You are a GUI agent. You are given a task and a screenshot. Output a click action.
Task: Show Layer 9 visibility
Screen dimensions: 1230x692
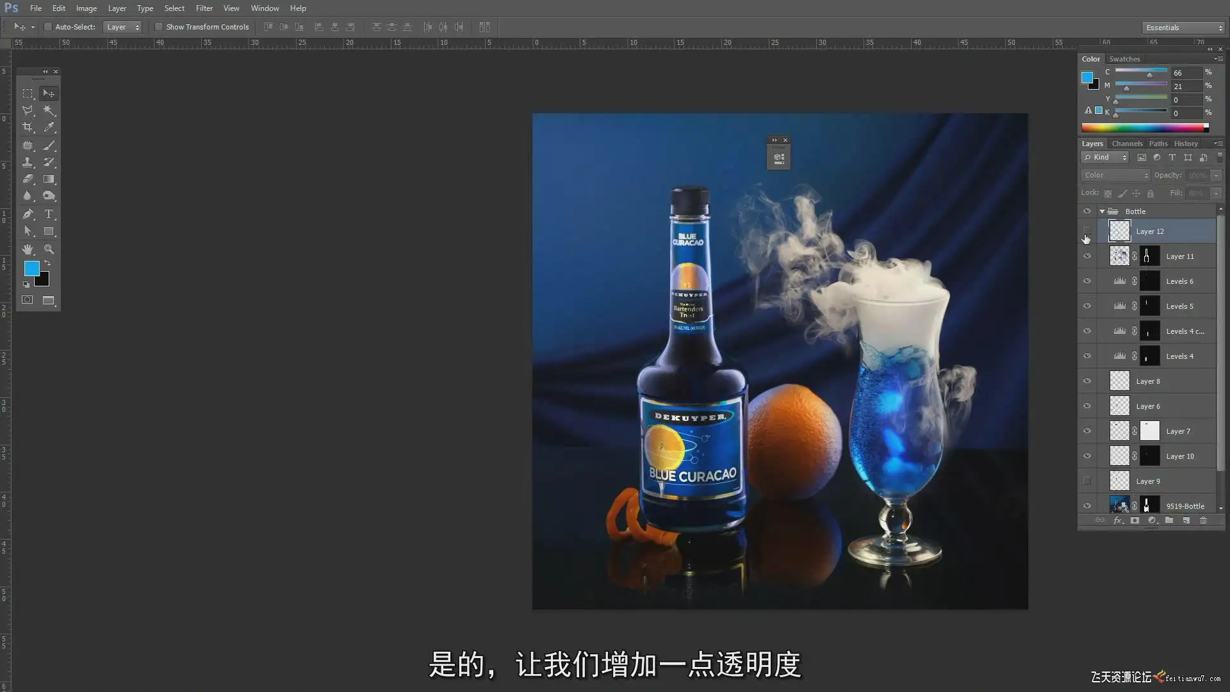pyautogui.click(x=1087, y=481)
